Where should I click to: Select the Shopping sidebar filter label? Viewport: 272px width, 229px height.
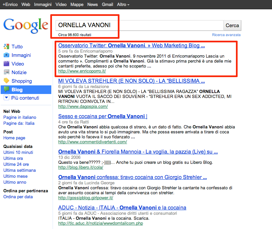[22, 81]
